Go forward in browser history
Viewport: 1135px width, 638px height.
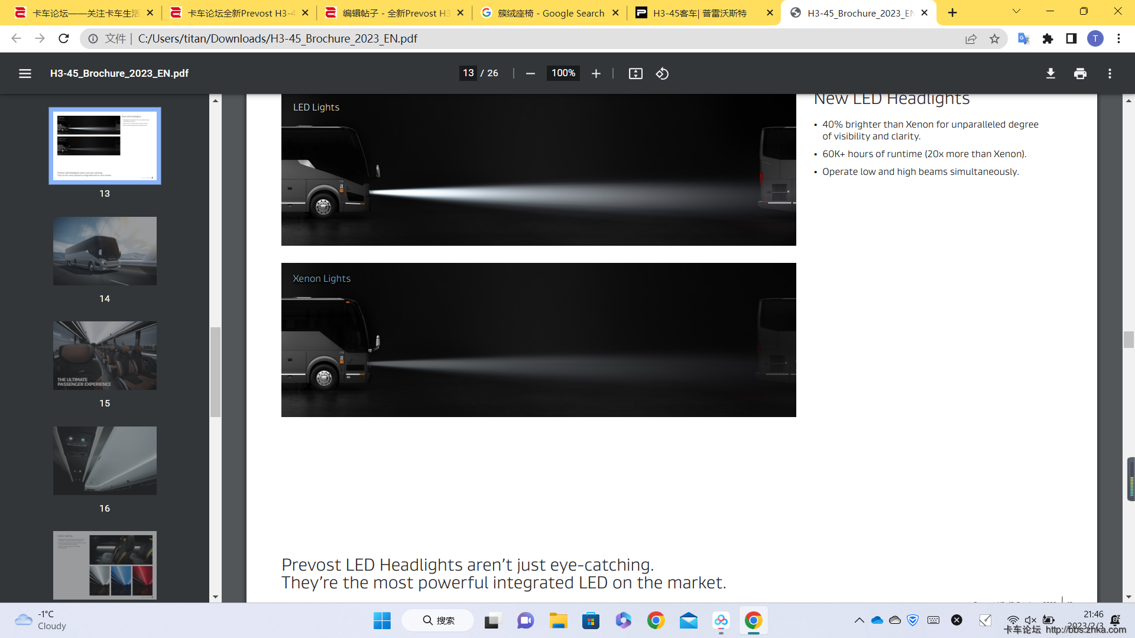point(40,38)
